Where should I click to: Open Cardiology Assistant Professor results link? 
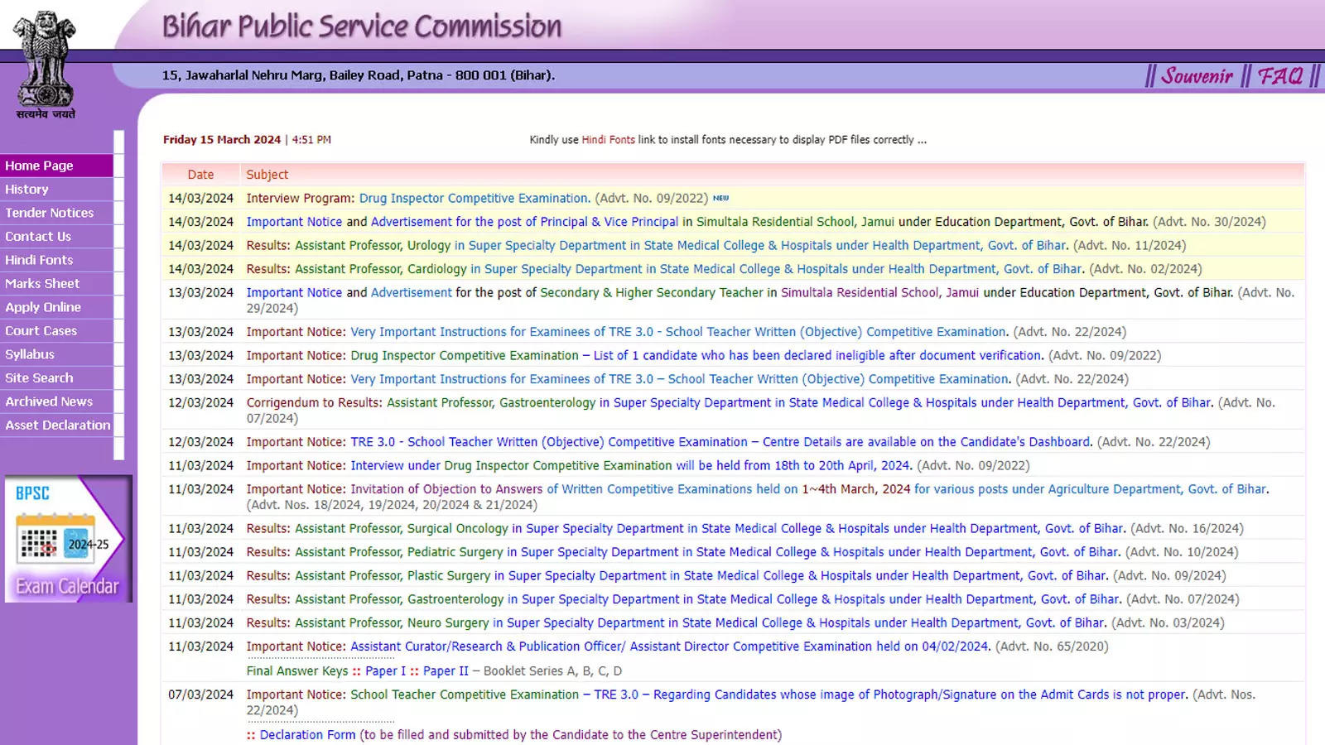[689, 269]
